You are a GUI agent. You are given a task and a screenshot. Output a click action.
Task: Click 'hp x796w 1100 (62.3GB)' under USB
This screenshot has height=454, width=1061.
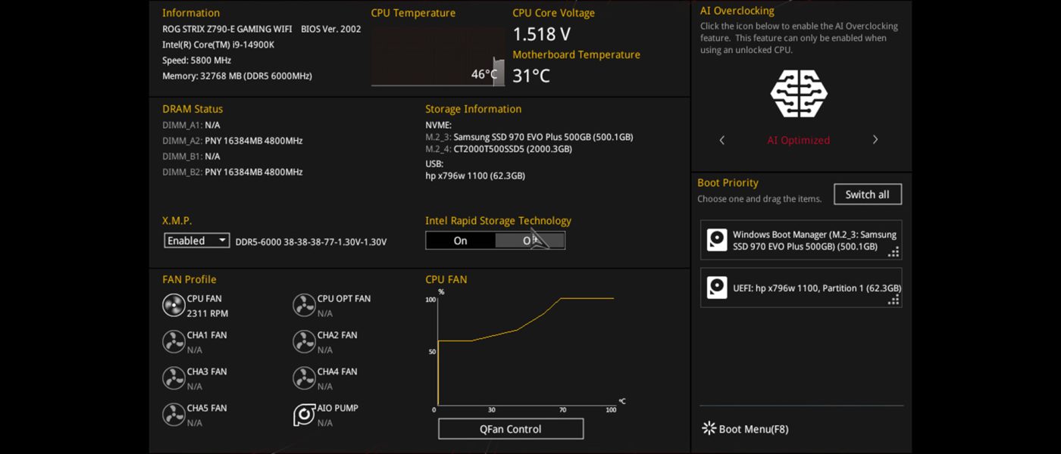tap(475, 176)
